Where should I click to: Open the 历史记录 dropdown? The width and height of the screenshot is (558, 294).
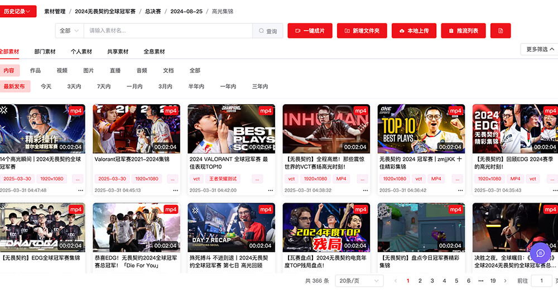[17, 11]
